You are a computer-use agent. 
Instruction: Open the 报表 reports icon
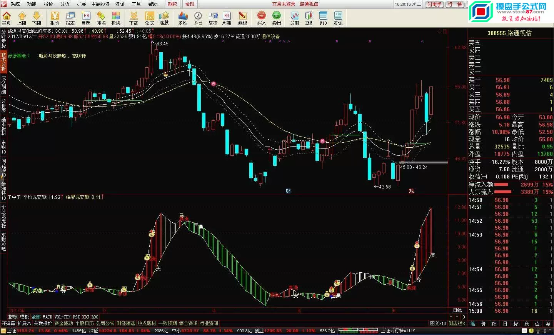(x=70, y=18)
